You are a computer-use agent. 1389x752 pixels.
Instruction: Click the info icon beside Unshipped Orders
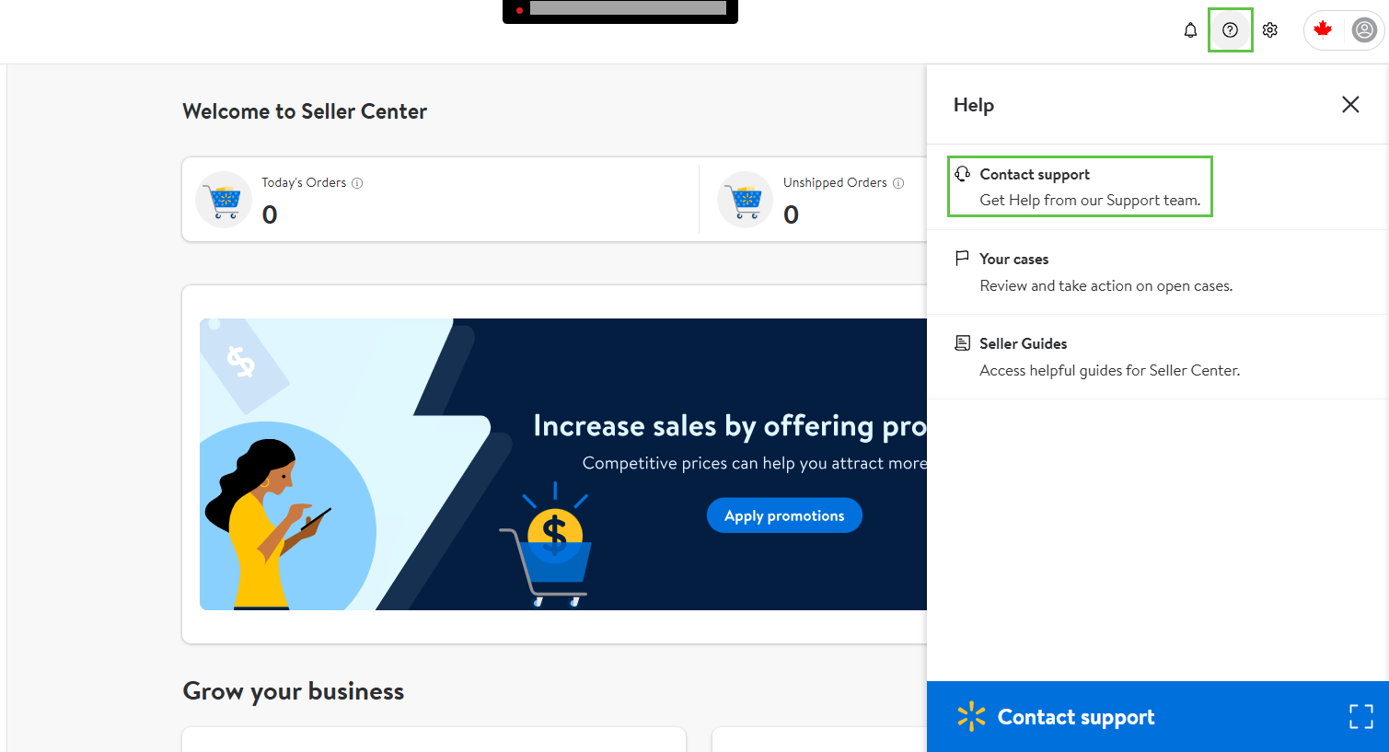coord(898,183)
